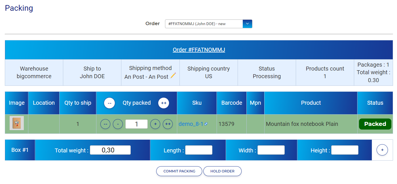Click the blue dropdown arrow of Order selector
Viewport: 397px width, 184px height.
tap(247, 24)
